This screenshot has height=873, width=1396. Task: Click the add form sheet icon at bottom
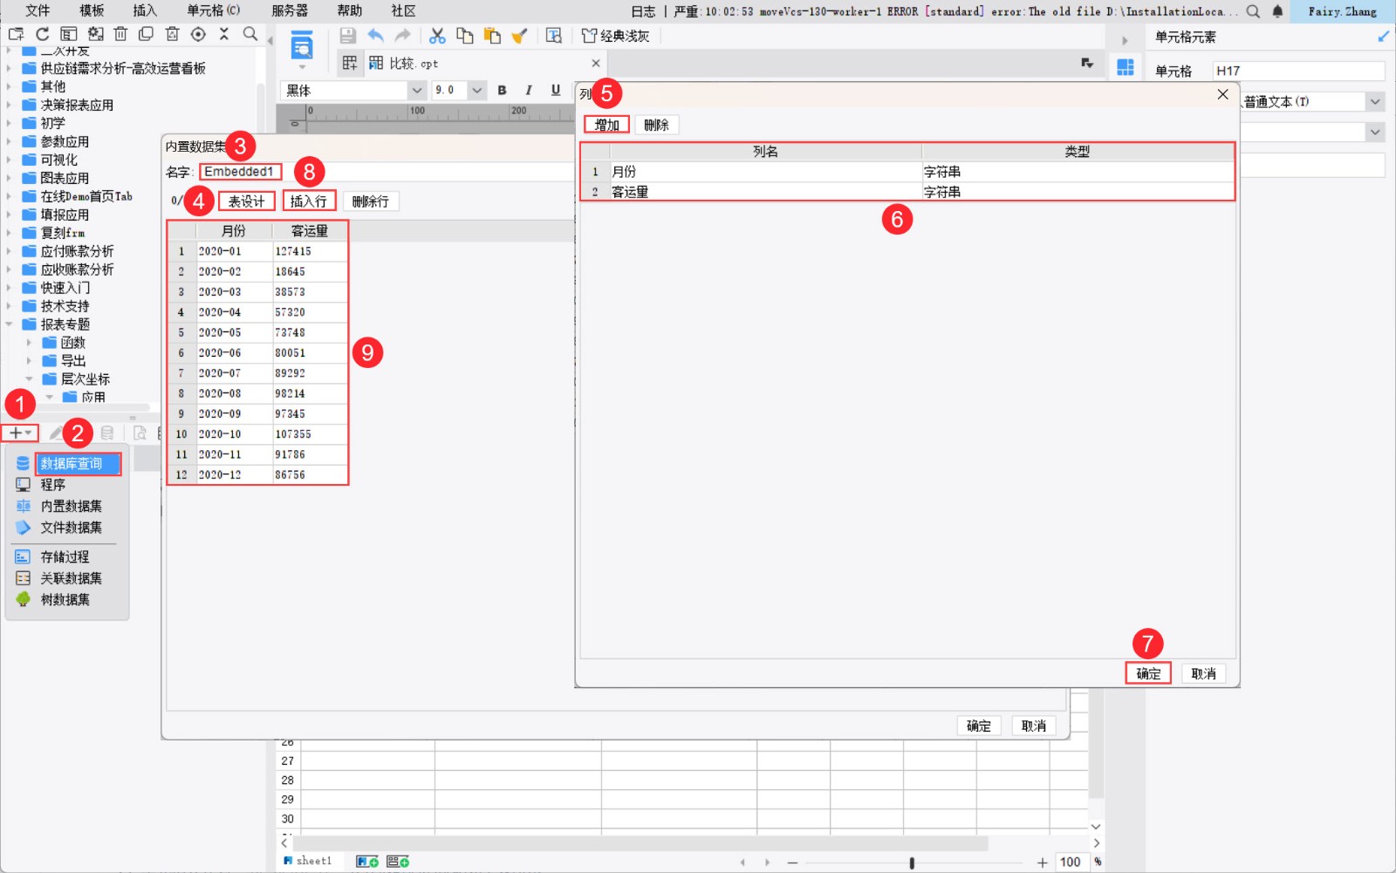tap(398, 862)
